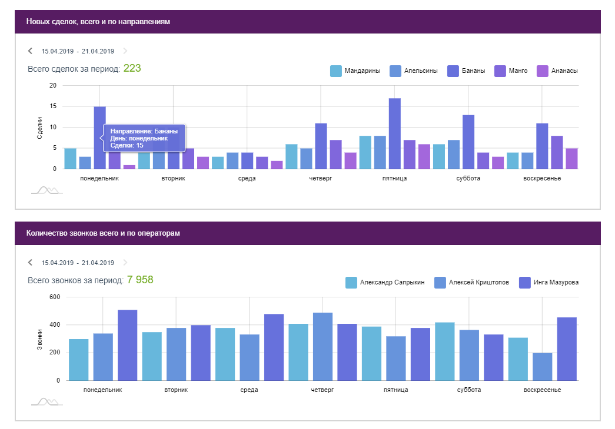615x429 pixels.
Task: Click the 'Количество звонков всего и по операторам' header
Action: [x=103, y=233]
